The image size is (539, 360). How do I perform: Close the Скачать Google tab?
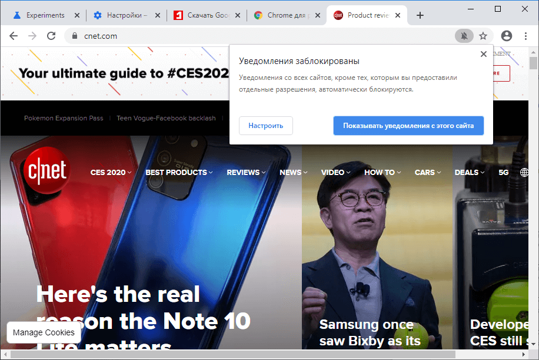point(238,15)
